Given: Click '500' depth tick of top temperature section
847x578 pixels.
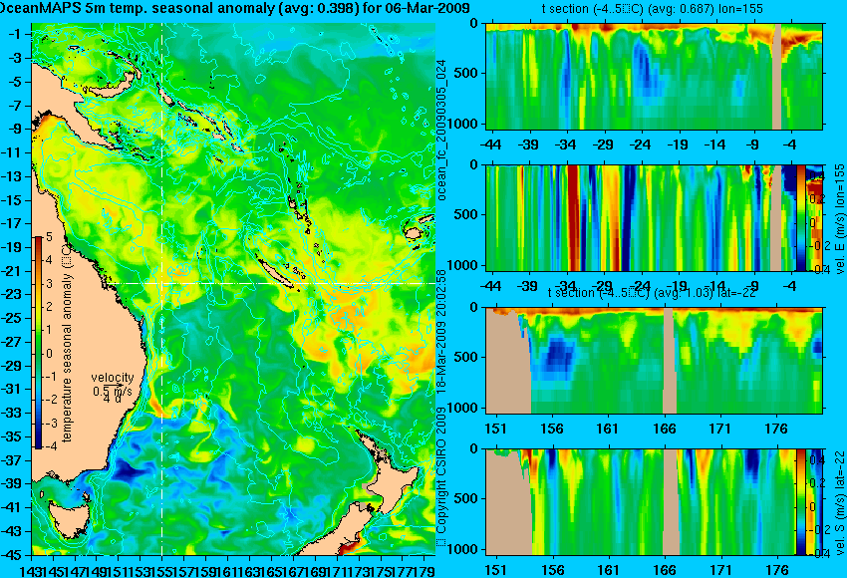Looking at the screenshot, I should pyautogui.click(x=466, y=73).
